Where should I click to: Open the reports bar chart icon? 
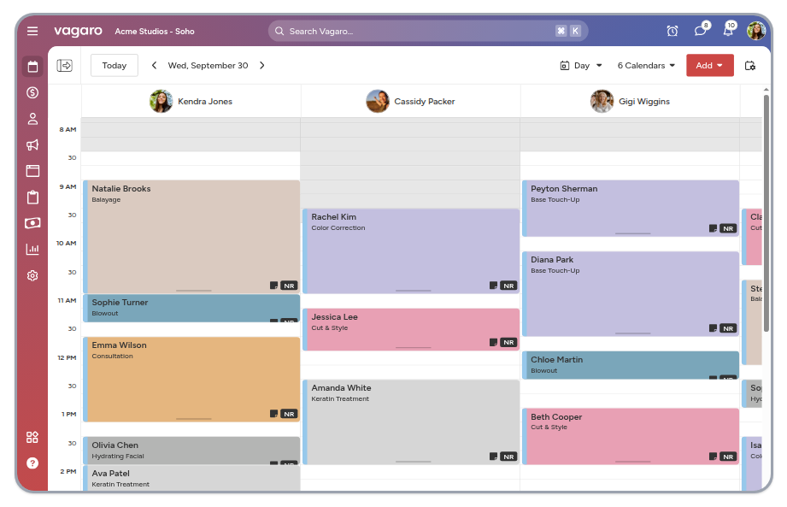[x=32, y=249]
